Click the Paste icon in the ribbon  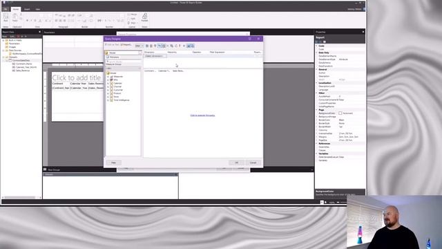[x=15, y=17]
